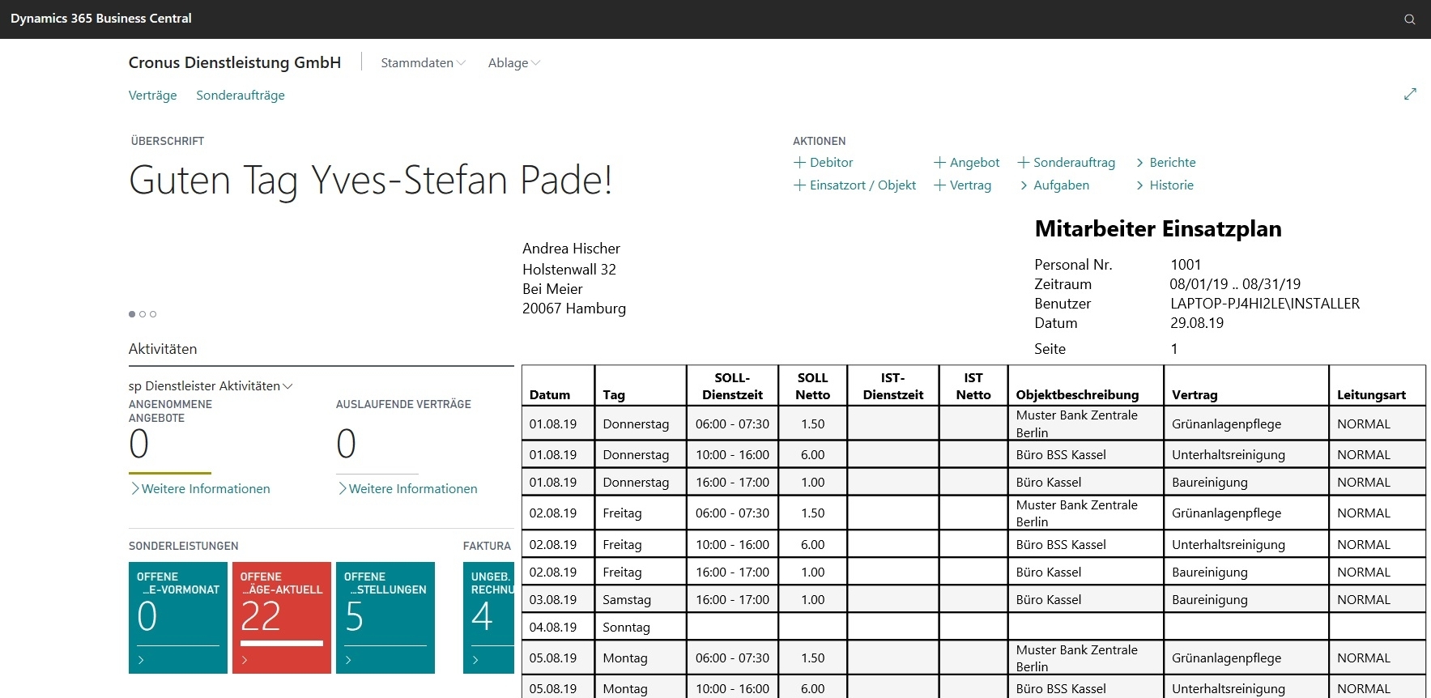
Task: Click arrow on Ungeb. Rechnu tile
Action: pyautogui.click(x=476, y=660)
